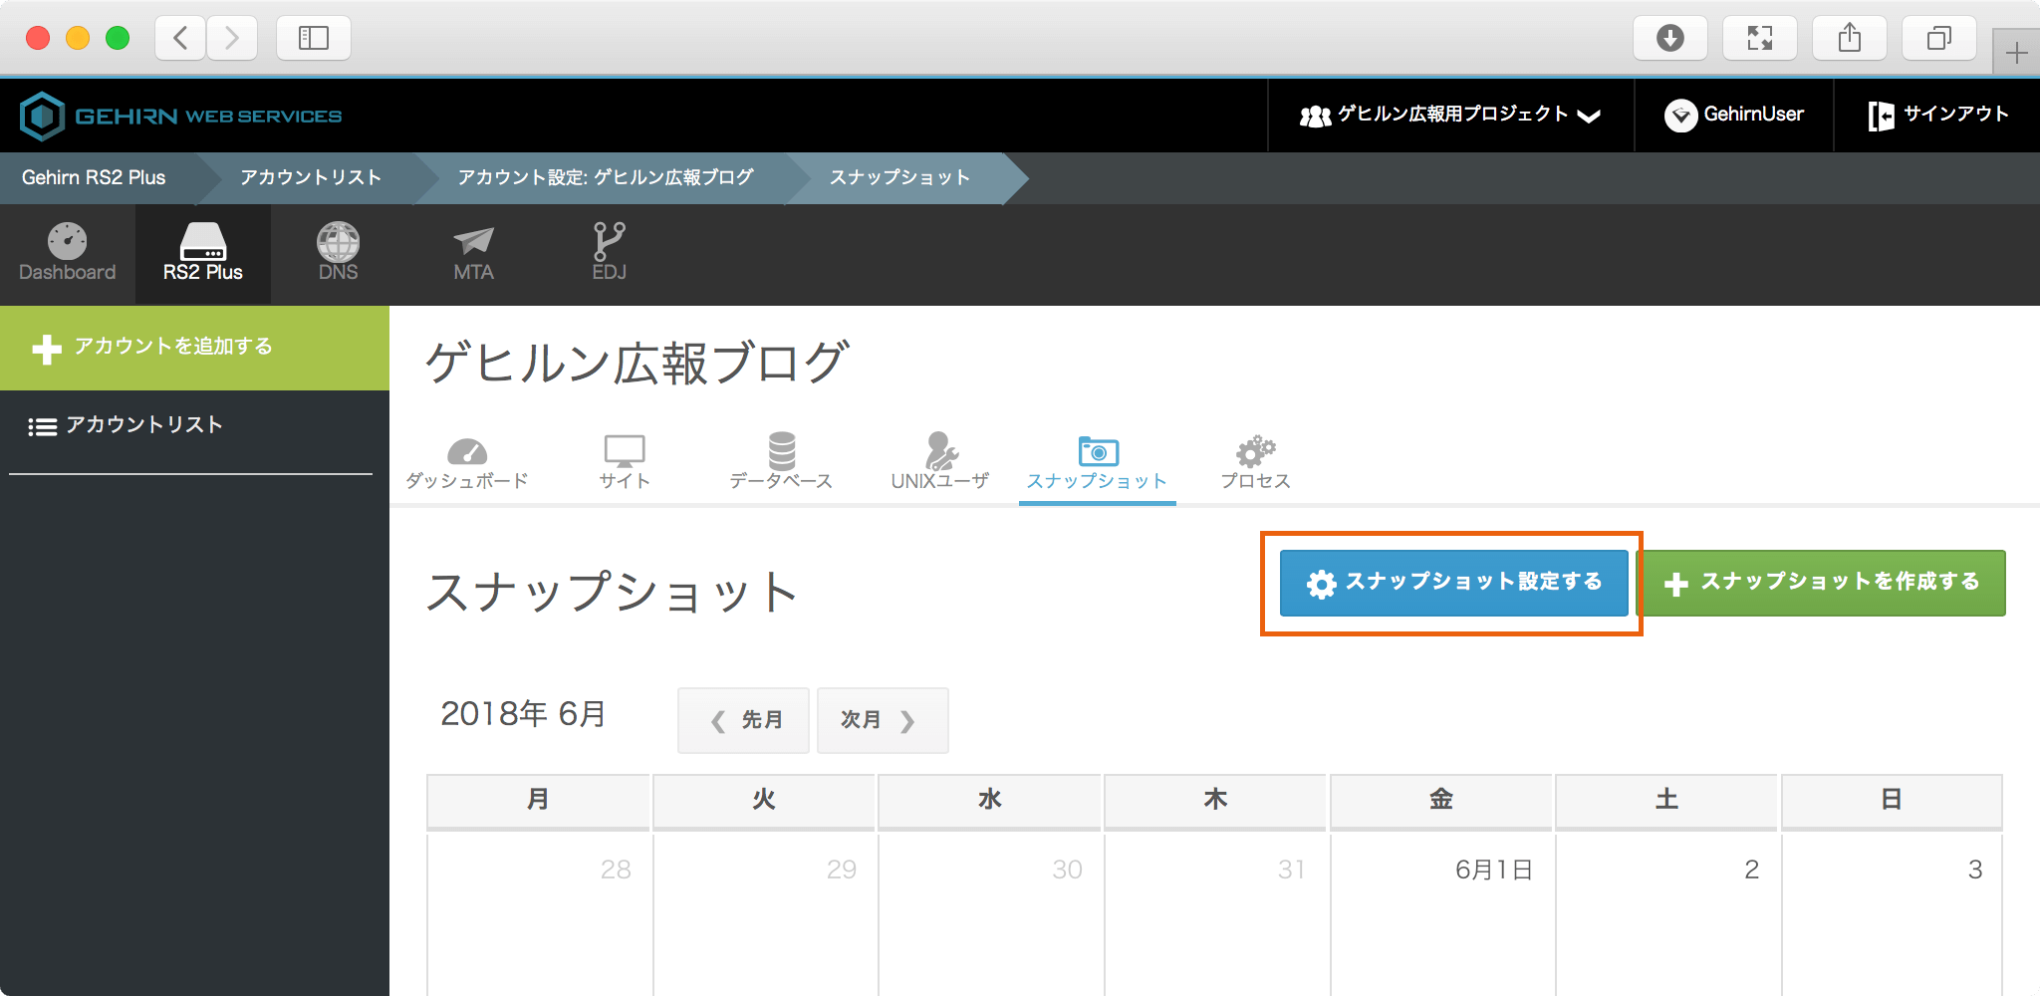Click the スナップショット設定する button
Viewport: 2040px width, 996px height.
pyautogui.click(x=1453, y=583)
